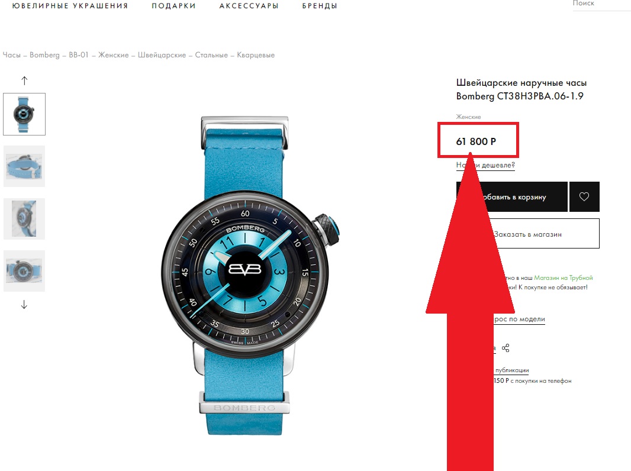
Task: Select the third watch thumbnail
Action: click(x=24, y=219)
